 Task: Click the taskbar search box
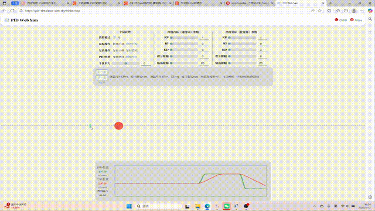[159, 206]
